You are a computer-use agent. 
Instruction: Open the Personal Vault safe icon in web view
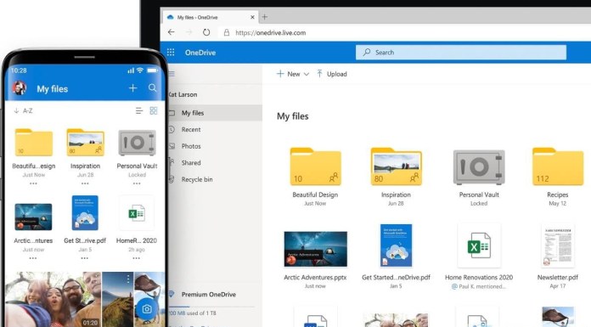pyautogui.click(x=479, y=167)
